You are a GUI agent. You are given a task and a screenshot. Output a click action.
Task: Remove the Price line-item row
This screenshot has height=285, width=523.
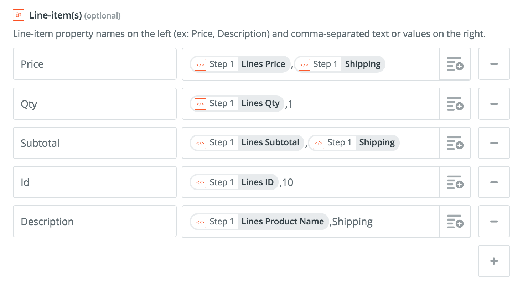pos(494,64)
